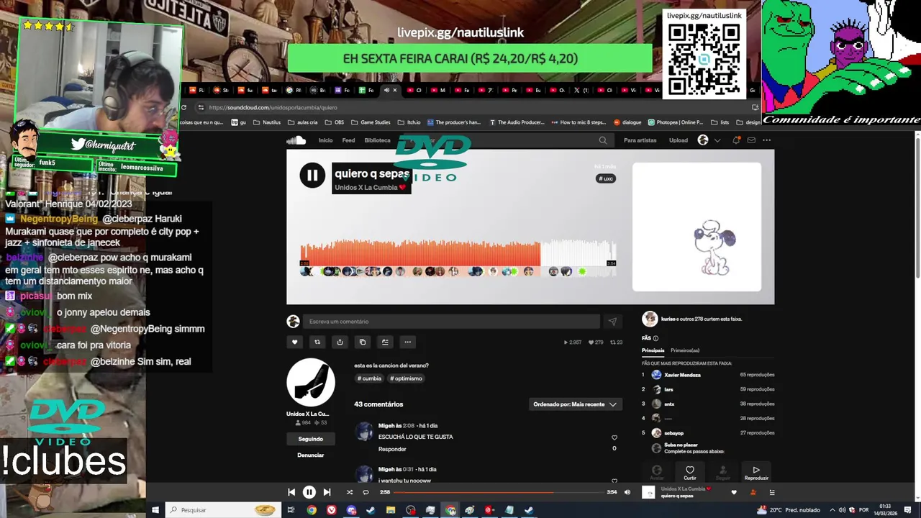Open the Início menu item

click(x=326, y=140)
